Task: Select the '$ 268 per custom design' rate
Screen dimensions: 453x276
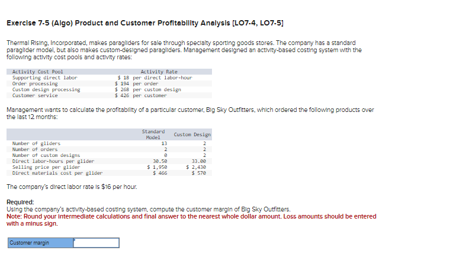Action: 147,89
